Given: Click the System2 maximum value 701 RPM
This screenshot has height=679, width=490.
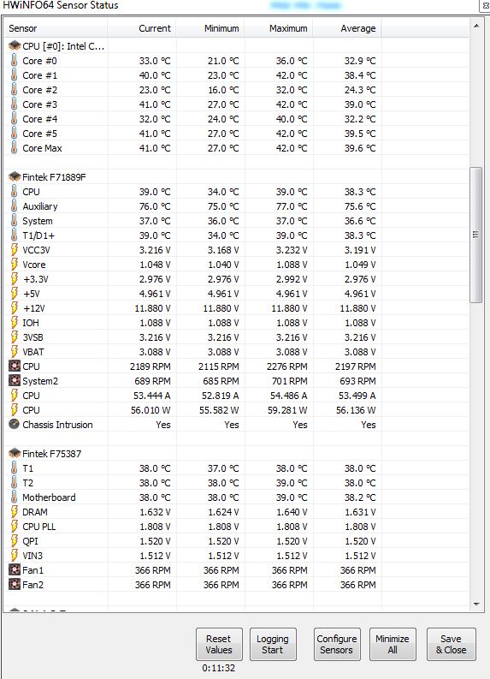Looking at the screenshot, I should pyautogui.click(x=290, y=381).
